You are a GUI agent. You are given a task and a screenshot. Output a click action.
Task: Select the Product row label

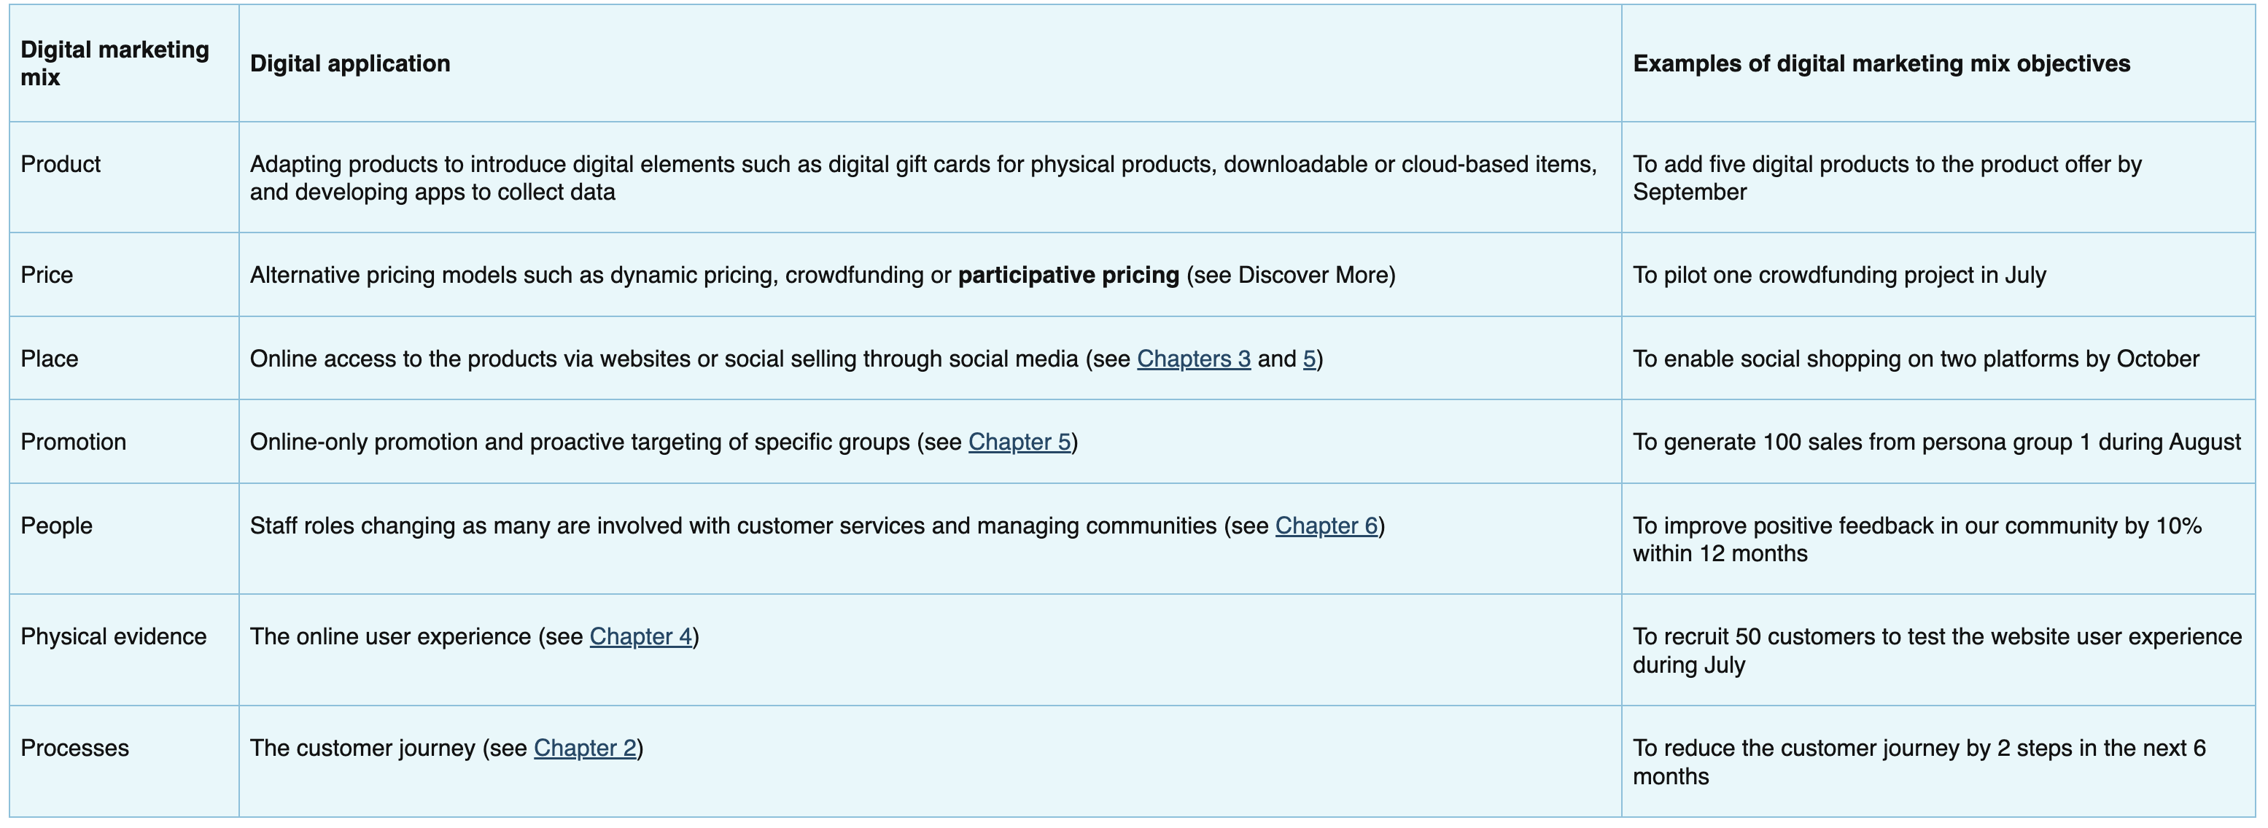coord(61,165)
